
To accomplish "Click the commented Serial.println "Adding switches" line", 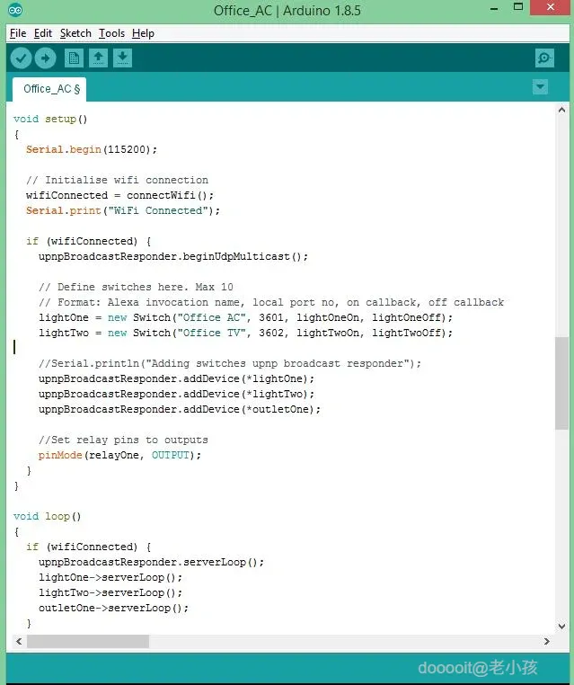I will tap(230, 363).
